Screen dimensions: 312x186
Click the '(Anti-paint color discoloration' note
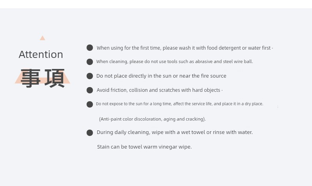[x=152, y=119]
